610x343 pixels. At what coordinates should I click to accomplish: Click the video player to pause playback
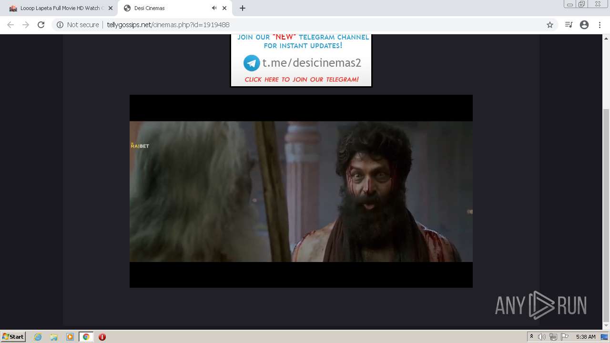301,191
